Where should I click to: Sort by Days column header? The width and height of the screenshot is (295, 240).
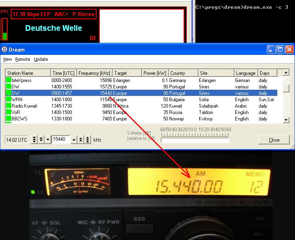click(x=267, y=73)
